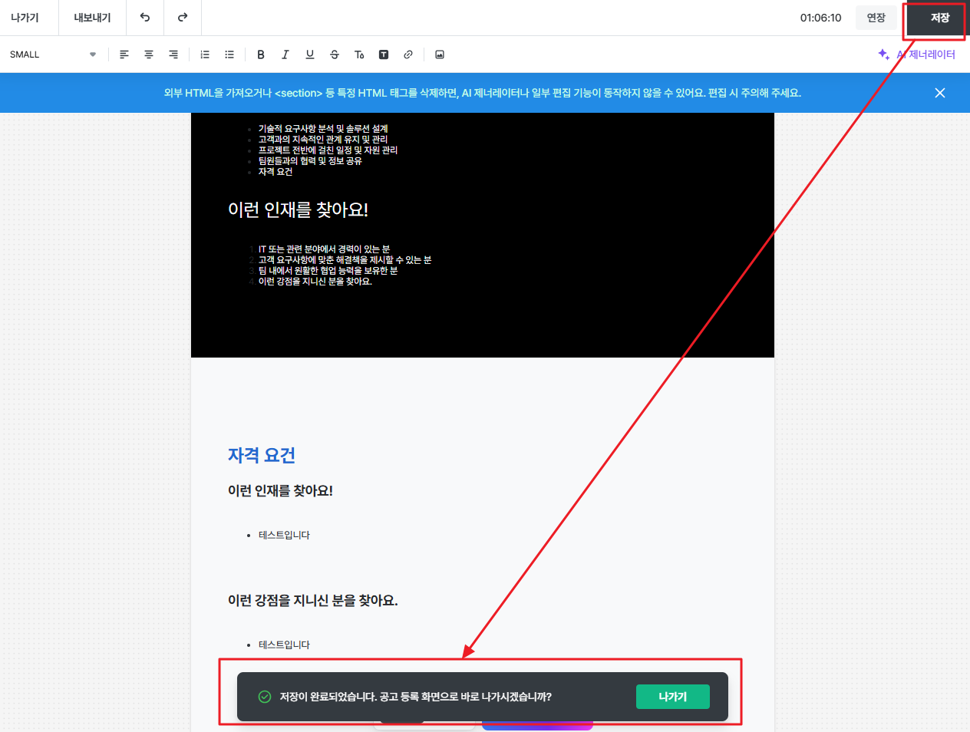Open the SMALL font size dropdown
The height and width of the screenshot is (732, 970).
click(52, 54)
